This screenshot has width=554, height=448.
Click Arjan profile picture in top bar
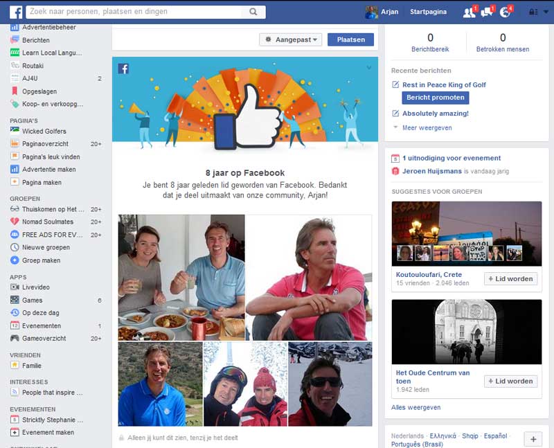[x=371, y=12]
